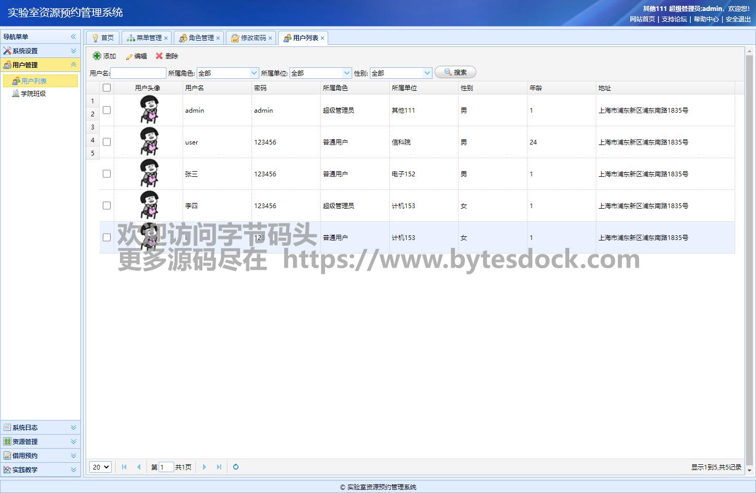The height and width of the screenshot is (493, 756).
Task: Tick the checkbox for the admin row
Action: [x=107, y=110]
